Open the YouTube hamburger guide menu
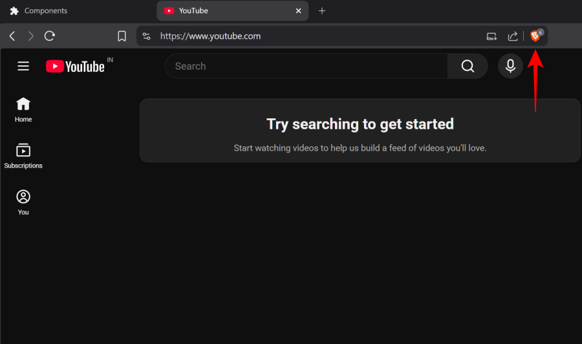 coord(23,66)
